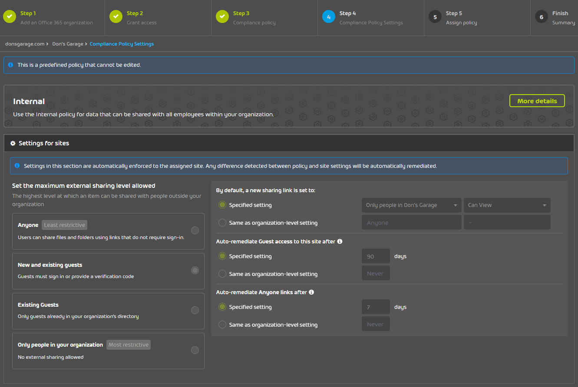Click the 90 days input field

tap(375, 256)
